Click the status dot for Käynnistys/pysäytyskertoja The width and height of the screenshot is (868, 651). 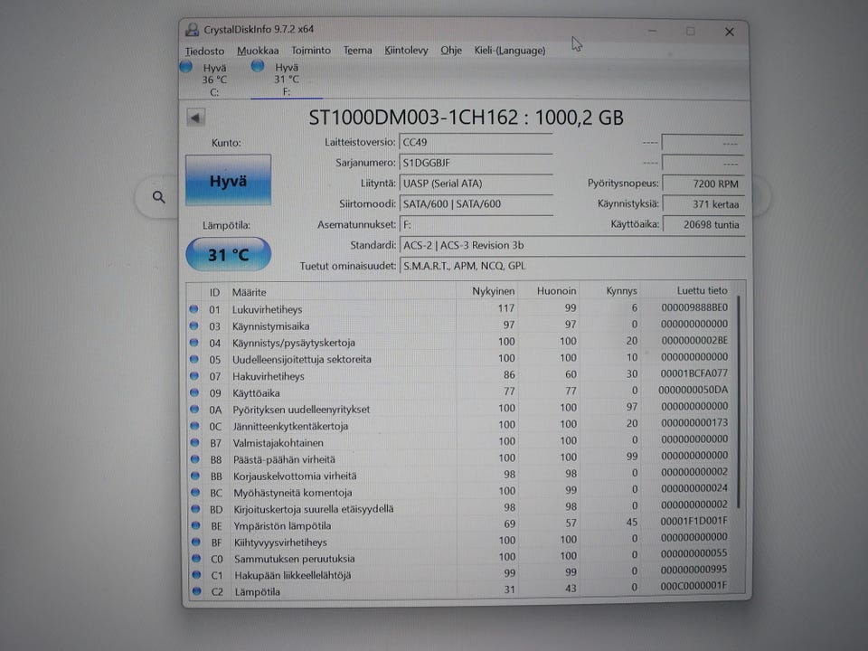coord(193,342)
